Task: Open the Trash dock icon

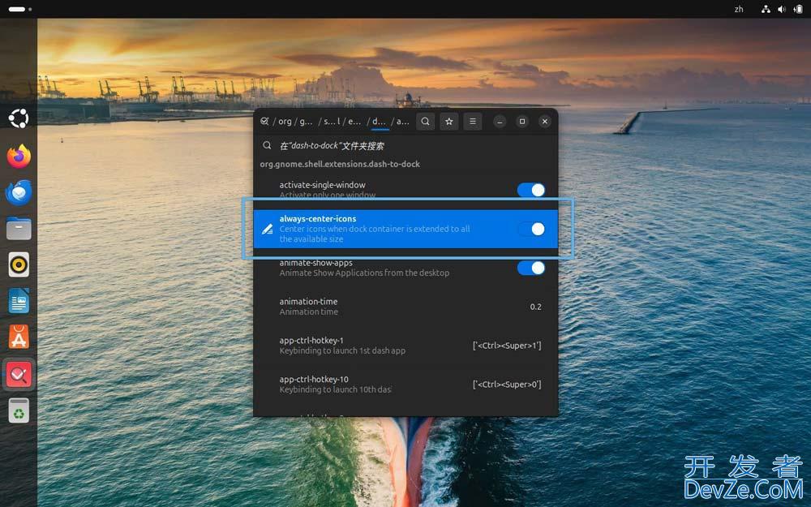Action: 19,410
